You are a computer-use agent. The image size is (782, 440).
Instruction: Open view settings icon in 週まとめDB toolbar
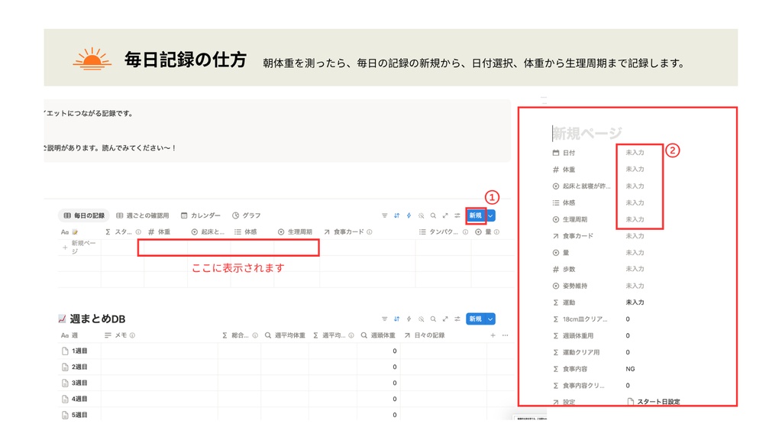point(457,319)
